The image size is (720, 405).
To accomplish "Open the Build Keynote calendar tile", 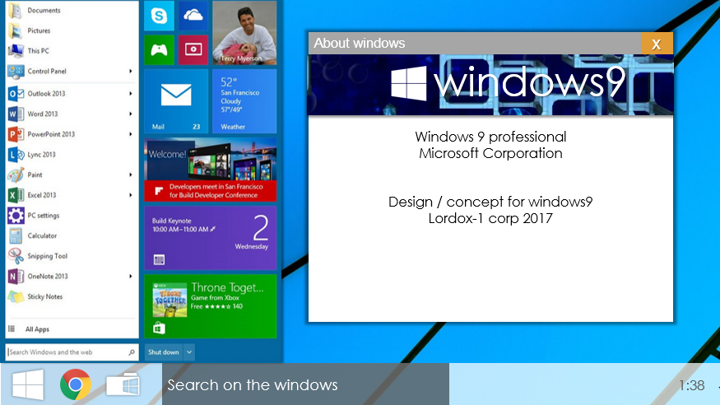I will [x=211, y=238].
